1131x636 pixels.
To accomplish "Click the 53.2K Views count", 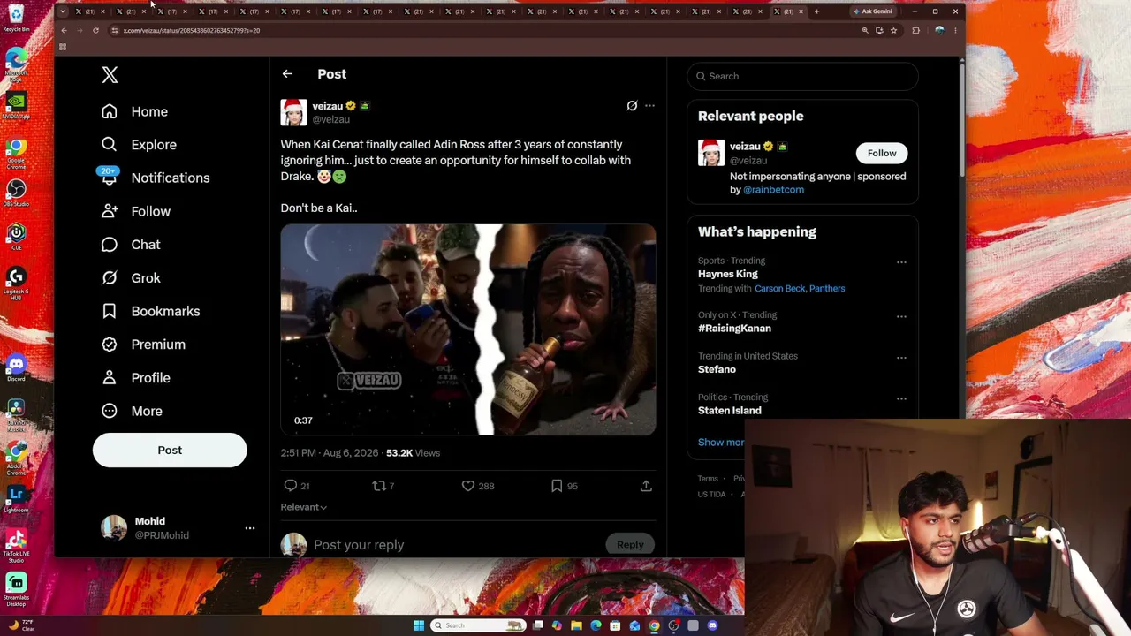I will pyautogui.click(x=413, y=453).
